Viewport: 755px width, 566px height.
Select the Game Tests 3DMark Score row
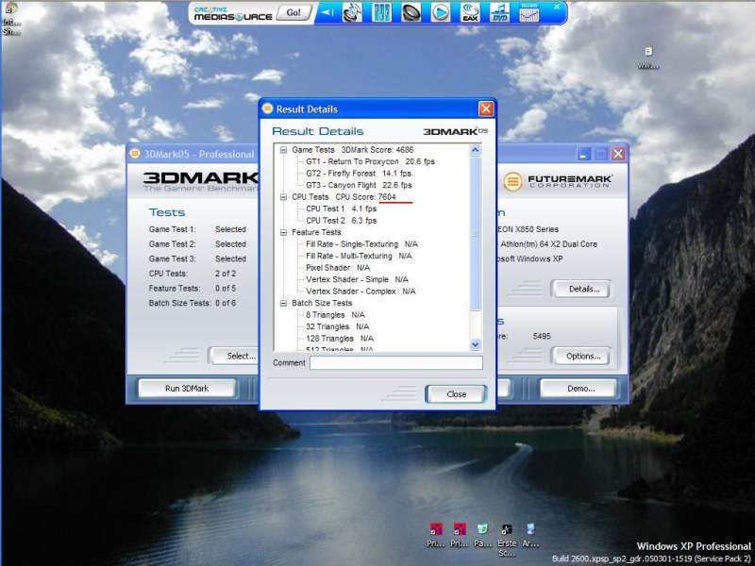pyautogui.click(x=352, y=150)
